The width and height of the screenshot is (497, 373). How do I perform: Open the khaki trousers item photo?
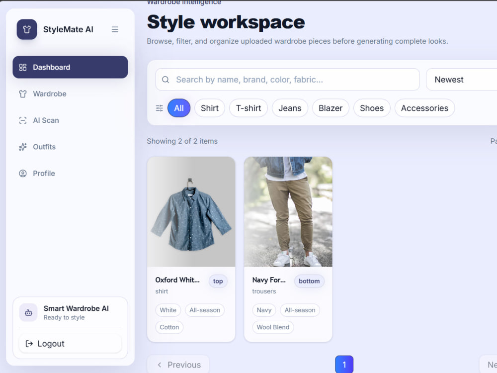coord(288,212)
